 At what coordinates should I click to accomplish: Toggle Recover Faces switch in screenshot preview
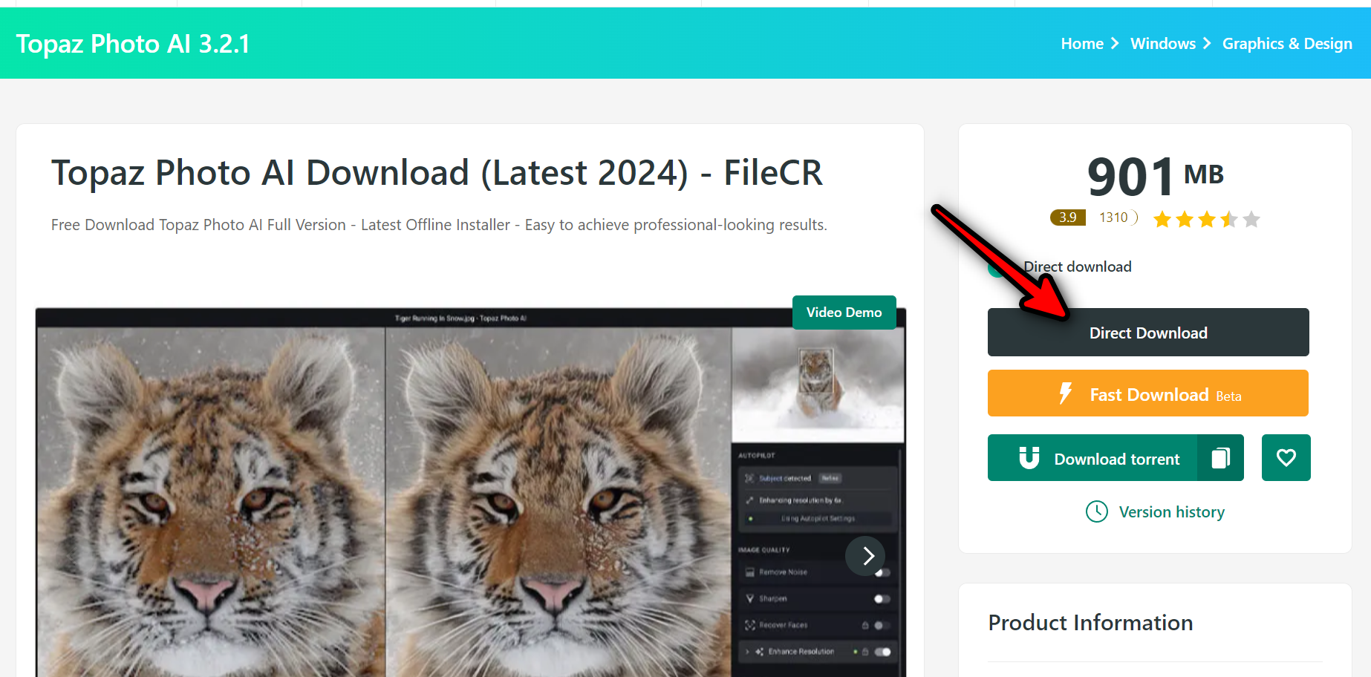pyautogui.click(x=882, y=625)
